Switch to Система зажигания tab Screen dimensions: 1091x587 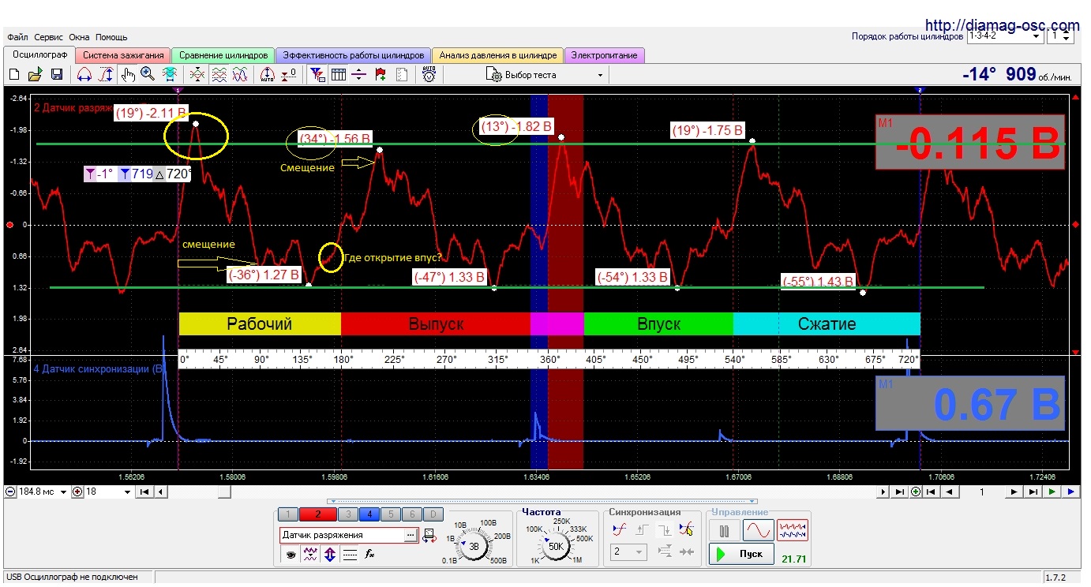tap(123, 55)
